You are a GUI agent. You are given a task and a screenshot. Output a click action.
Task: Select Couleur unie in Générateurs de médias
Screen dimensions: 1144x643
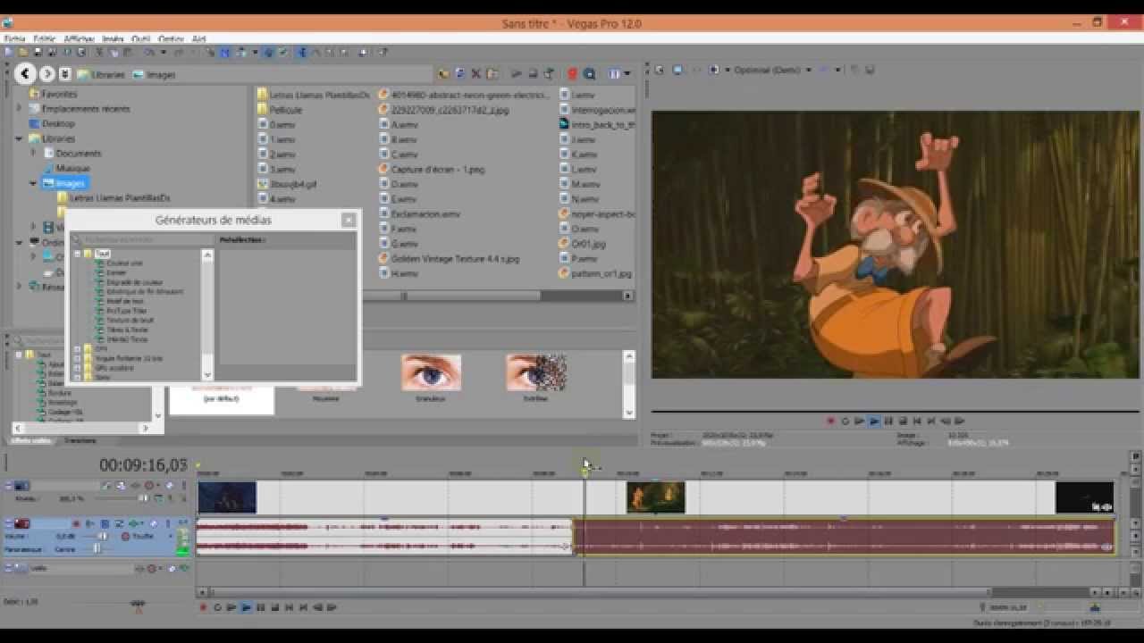[x=124, y=263]
